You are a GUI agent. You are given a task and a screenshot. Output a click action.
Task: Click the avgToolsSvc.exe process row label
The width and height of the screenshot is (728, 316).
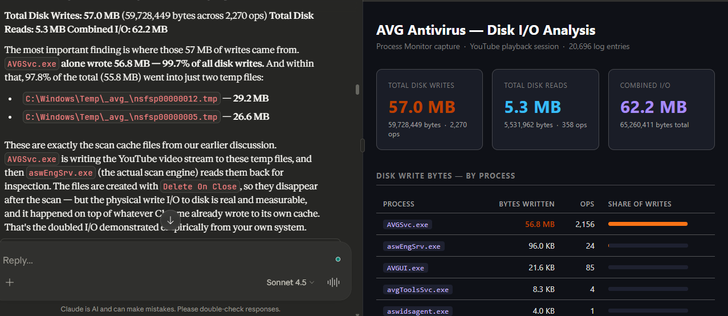pos(417,290)
